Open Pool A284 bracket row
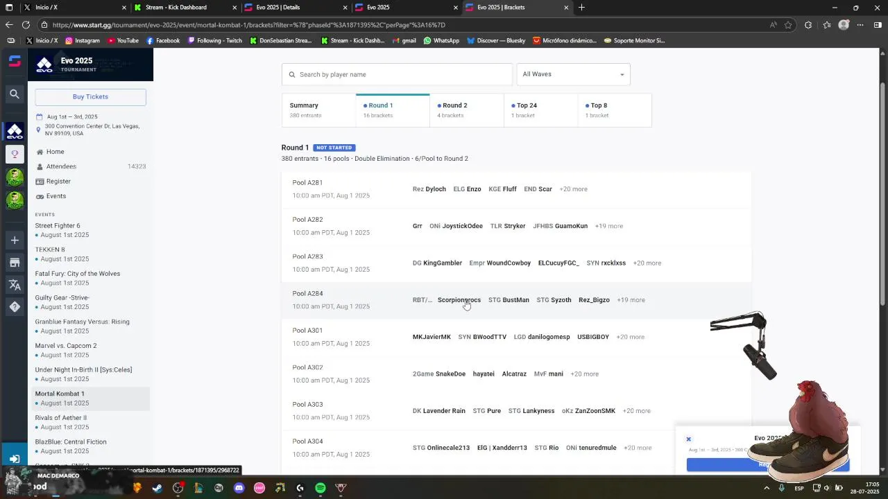This screenshot has width=888, height=499. pyautogui.click(x=515, y=300)
